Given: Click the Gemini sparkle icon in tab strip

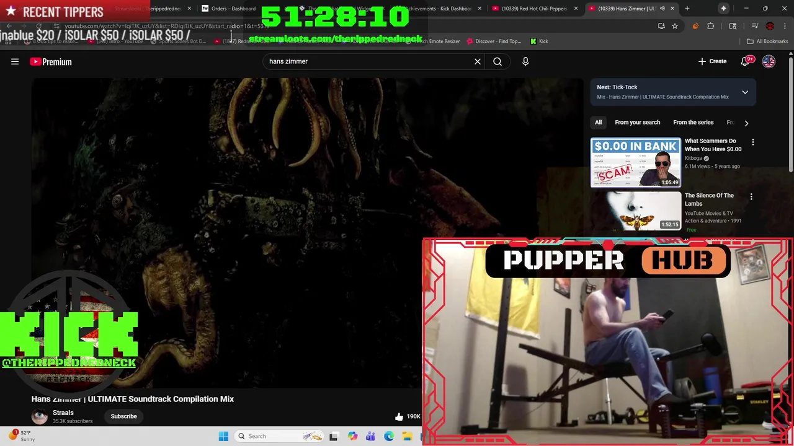Looking at the screenshot, I should 723,9.
